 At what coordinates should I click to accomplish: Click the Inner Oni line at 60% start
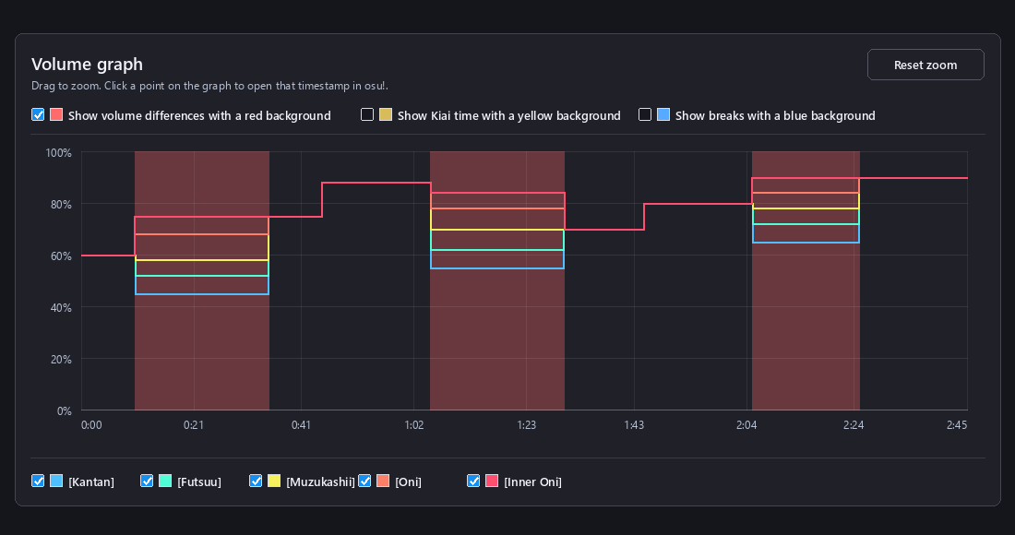107,256
